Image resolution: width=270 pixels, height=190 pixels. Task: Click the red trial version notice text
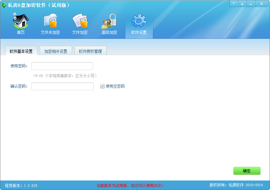(x=130, y=186)
